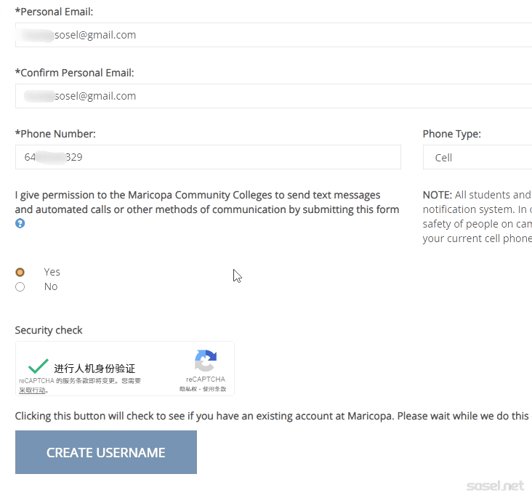Open the Phone Type dropdown

(x=477, y=157)
